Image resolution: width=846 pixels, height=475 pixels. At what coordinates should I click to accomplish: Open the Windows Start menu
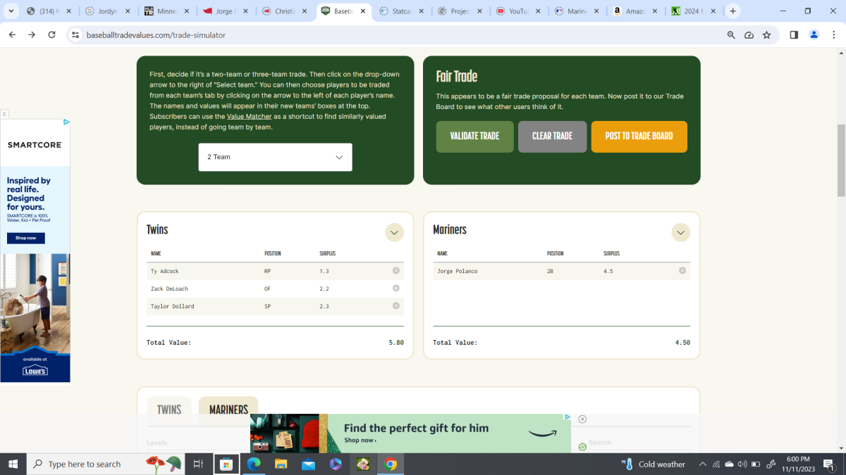(13, 464)
